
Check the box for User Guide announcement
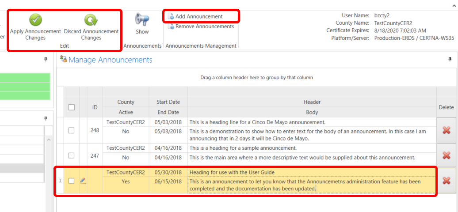coord(72,181)
